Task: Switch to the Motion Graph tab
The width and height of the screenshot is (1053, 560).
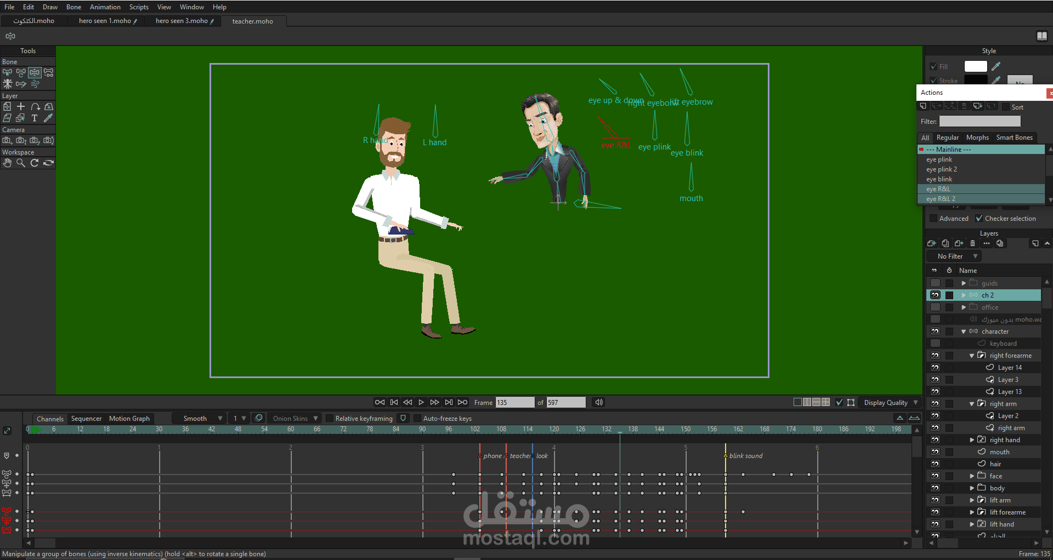Action: click(129, 418)
